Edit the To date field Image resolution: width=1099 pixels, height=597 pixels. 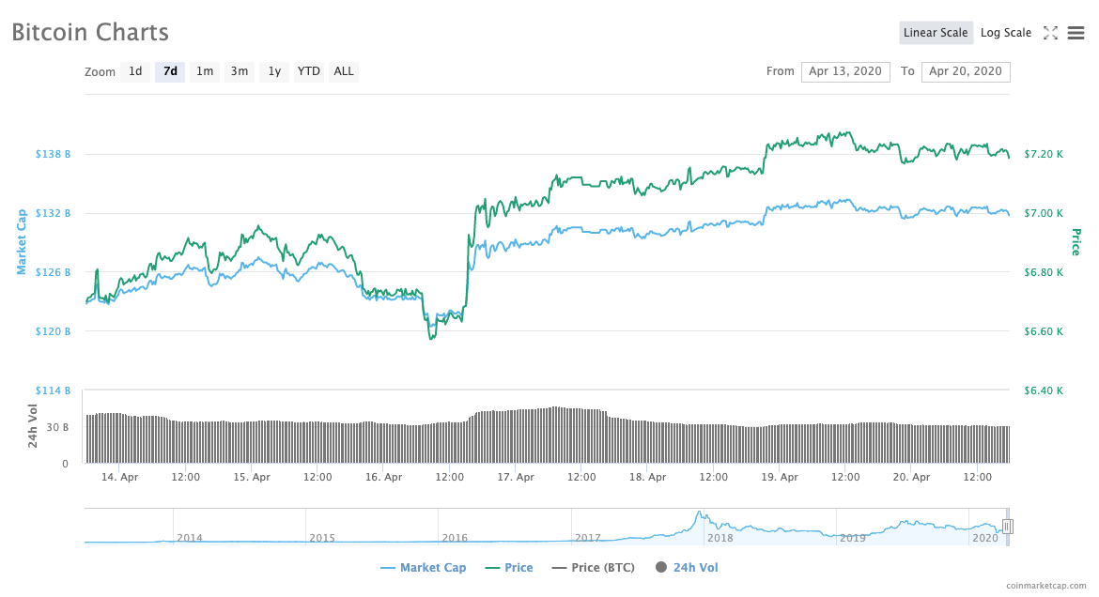[965, 71]
